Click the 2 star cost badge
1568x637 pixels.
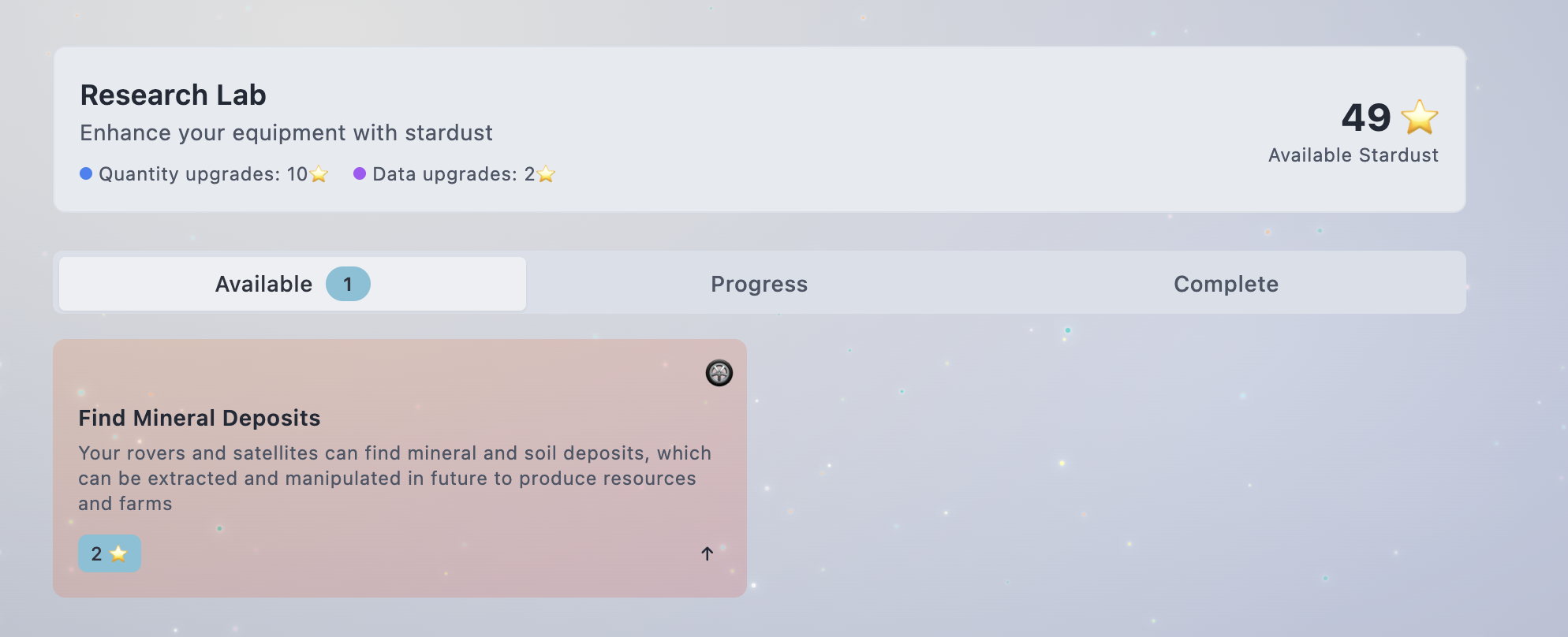pyautogui.click(x=110, y=553)
